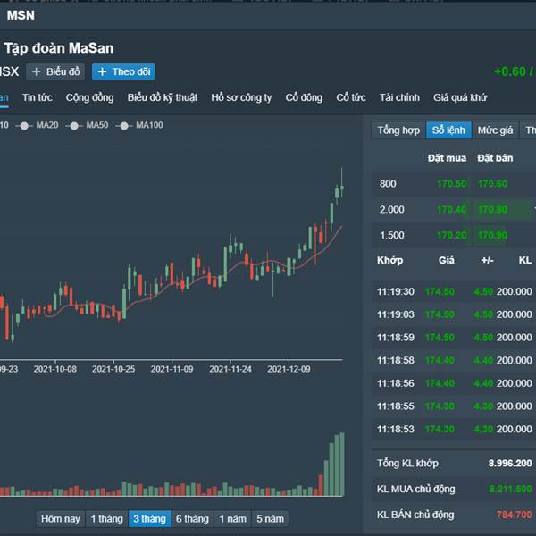Click the matched trade at 11:18:59
The image size is (536, 536).
[x=454, y=338]
